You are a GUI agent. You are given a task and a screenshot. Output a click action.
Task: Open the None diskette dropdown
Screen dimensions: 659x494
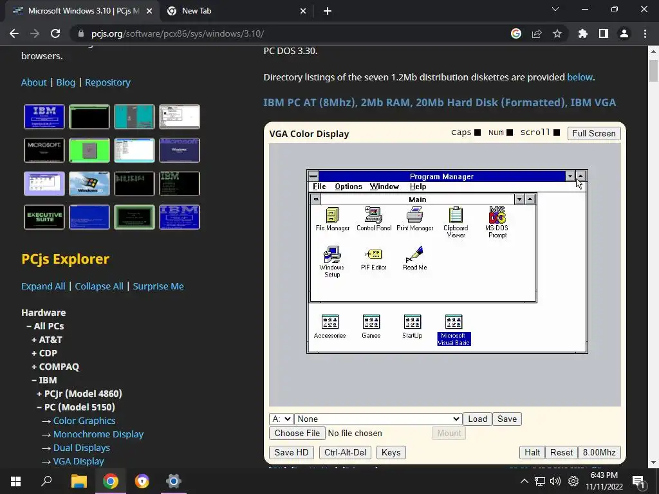tap(378, 419)
